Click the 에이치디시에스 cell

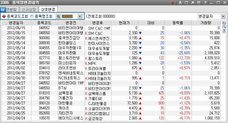[x=71, y=118]
